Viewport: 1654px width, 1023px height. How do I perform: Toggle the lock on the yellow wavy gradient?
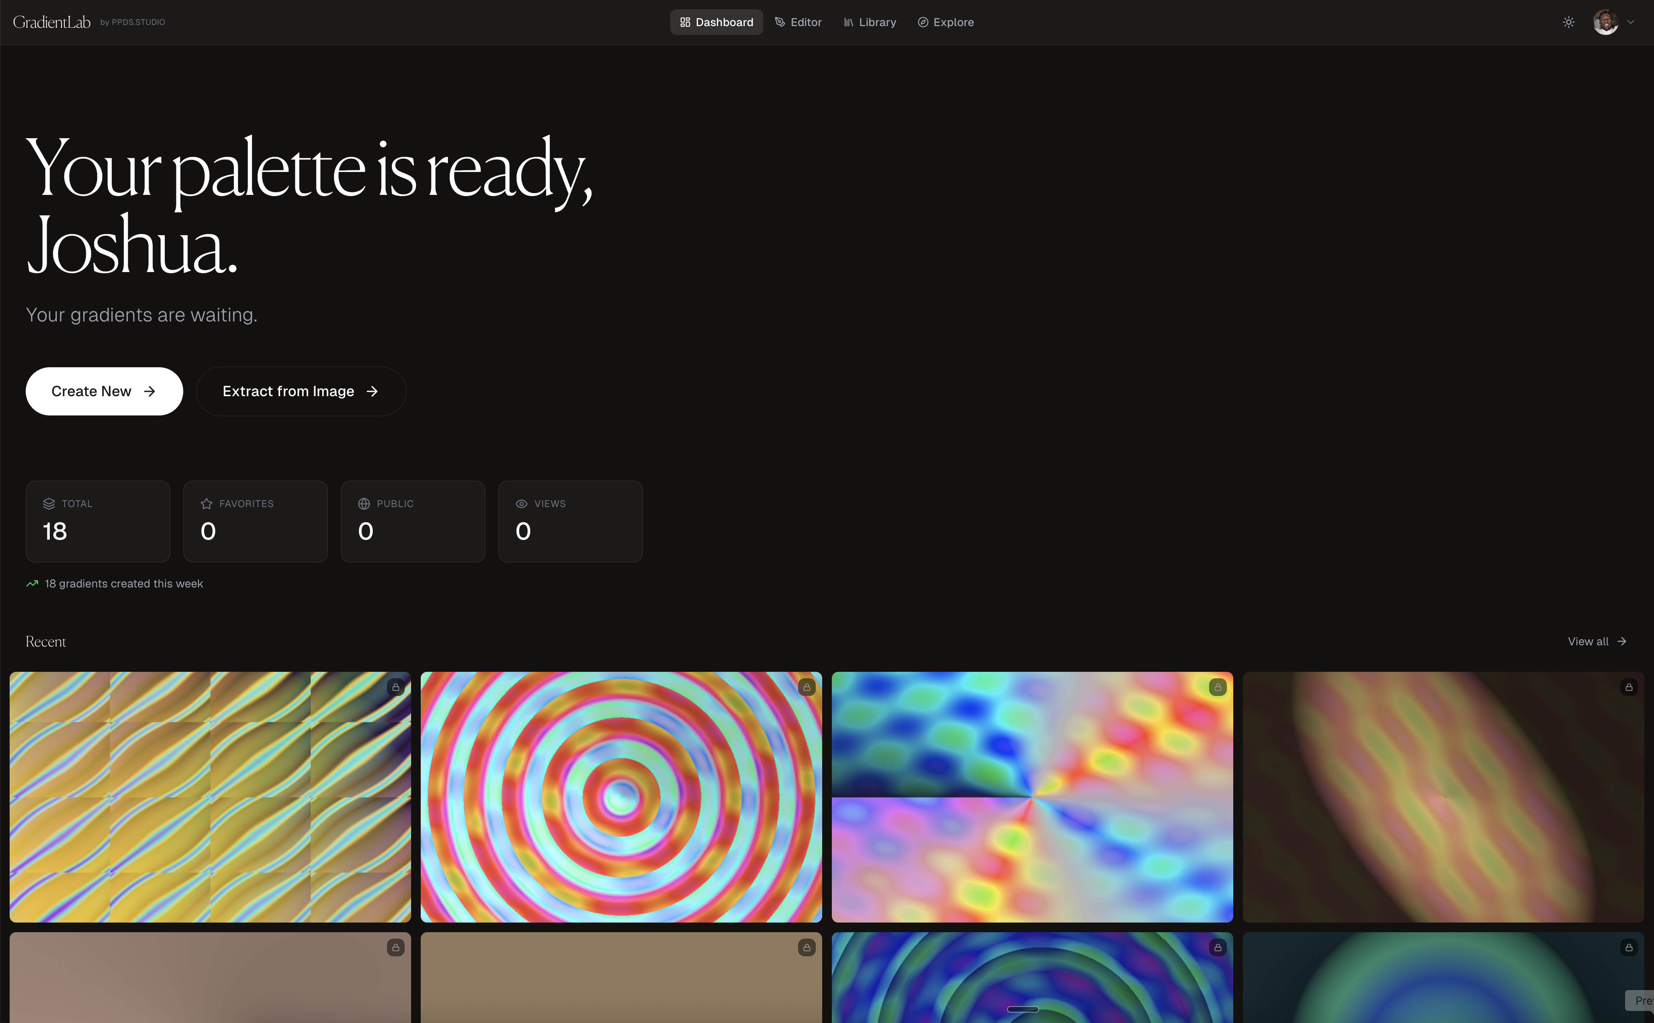[396, 687]
